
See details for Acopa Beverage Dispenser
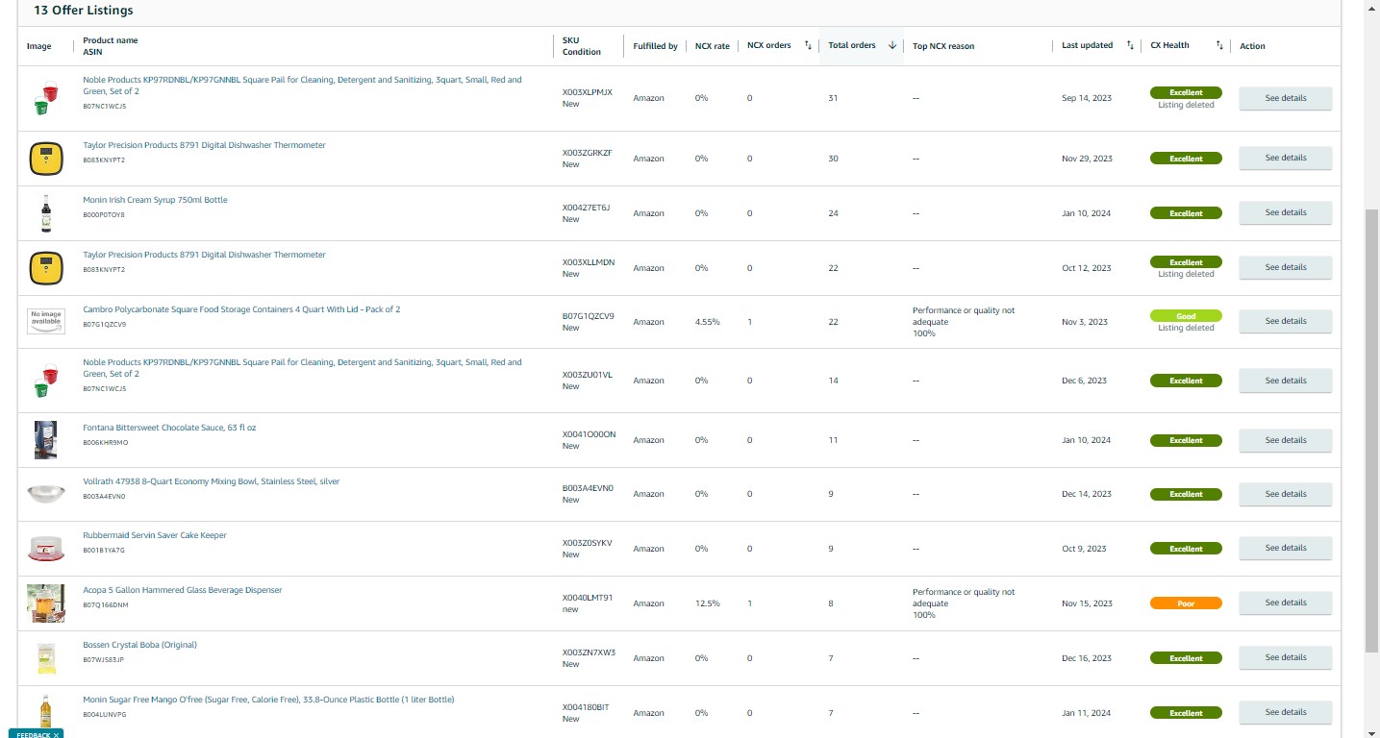[1285, 603]
